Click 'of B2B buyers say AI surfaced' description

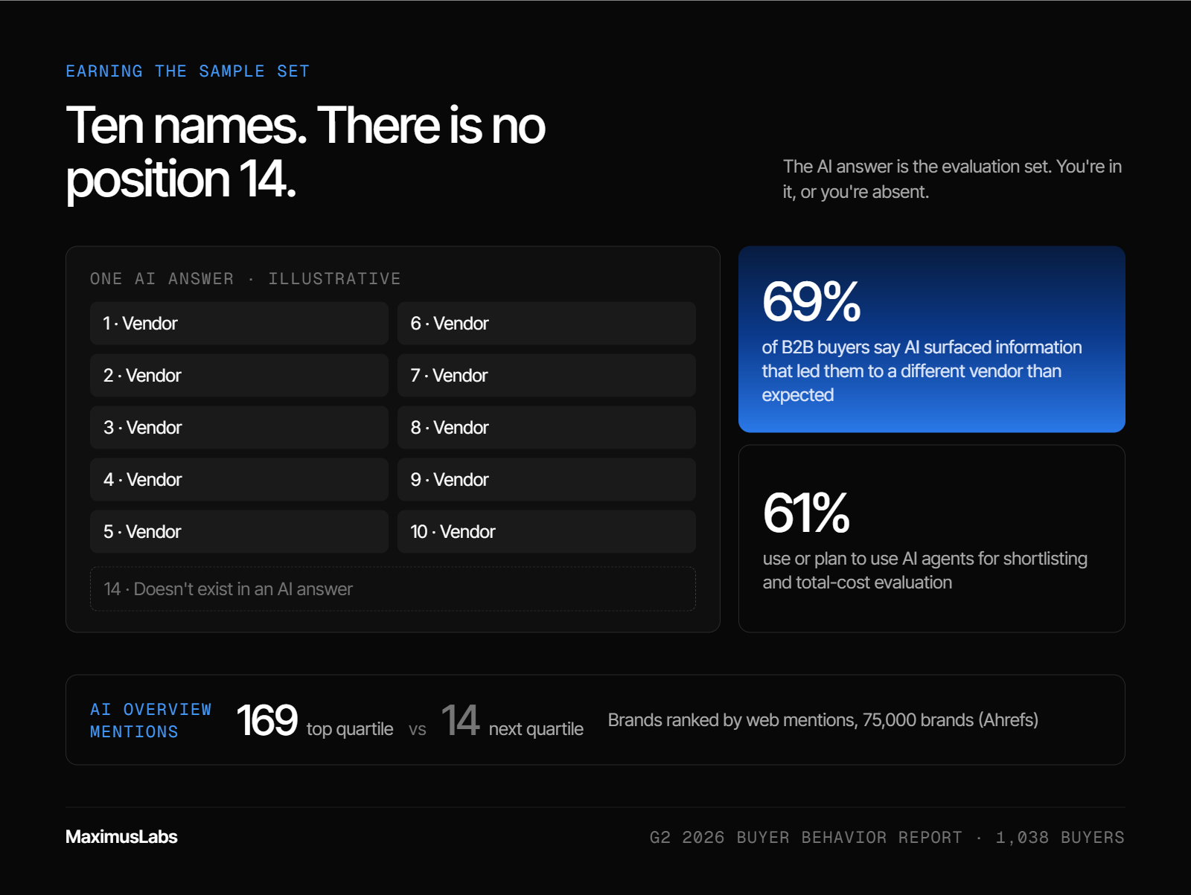922,371
